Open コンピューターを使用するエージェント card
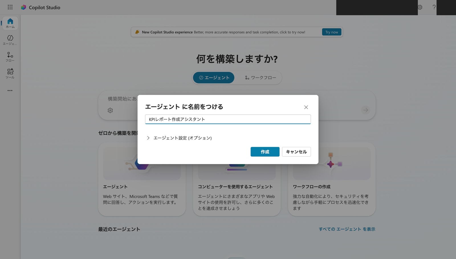 coord(237,179)
